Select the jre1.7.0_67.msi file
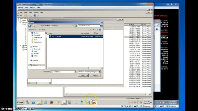The width and height of the screenshot is (198, 111). [x=76, y=36]
